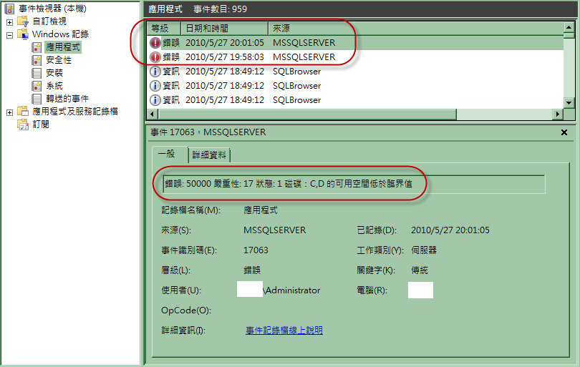Click the Windows 記錄 folder icon
Screen dimensions: 580x367
[x=23, y=34]
